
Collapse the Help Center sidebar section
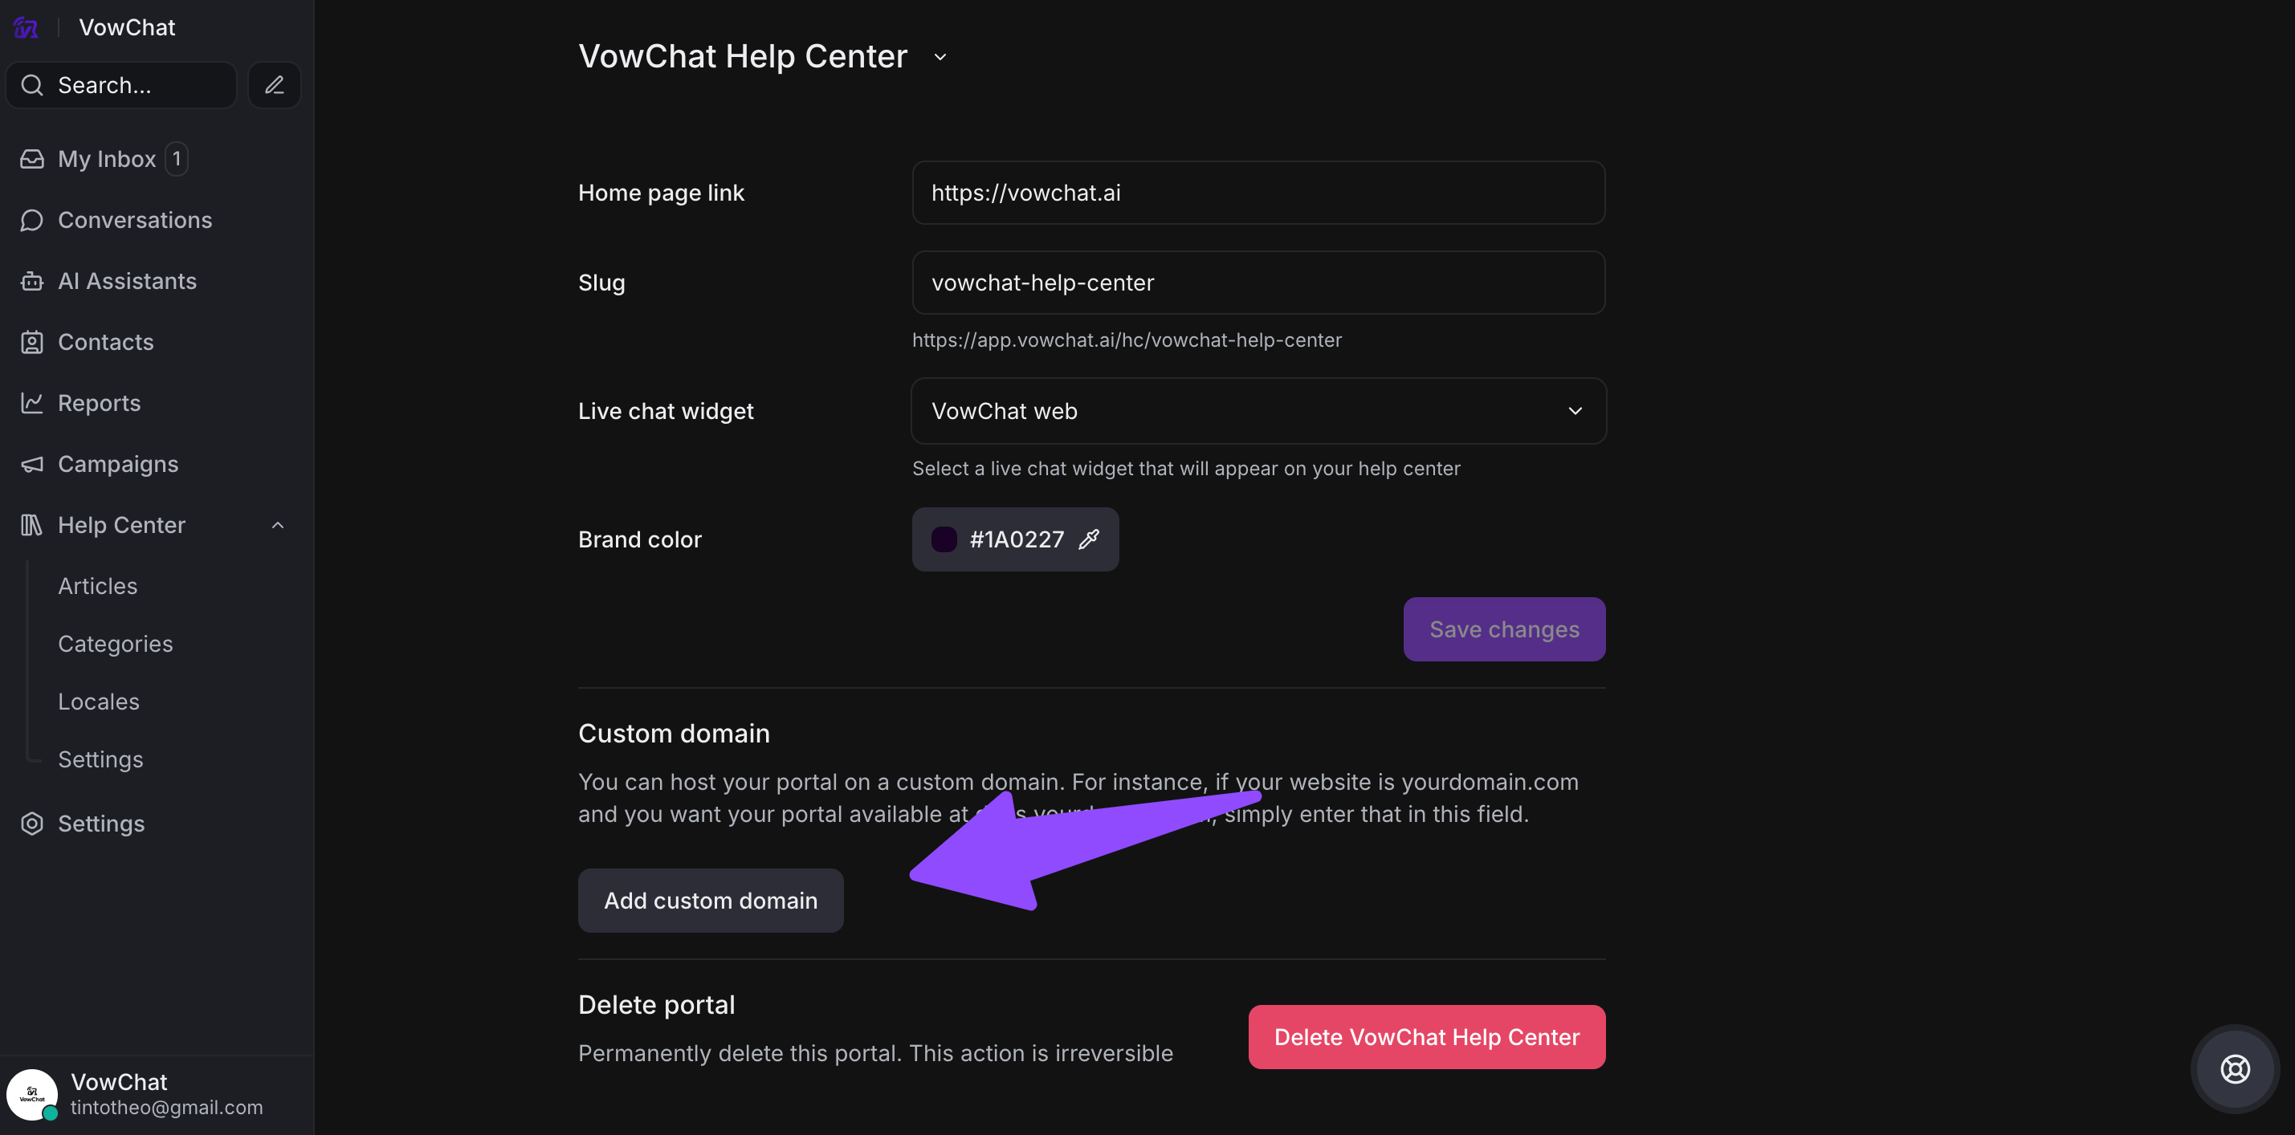tap(278, 525)
